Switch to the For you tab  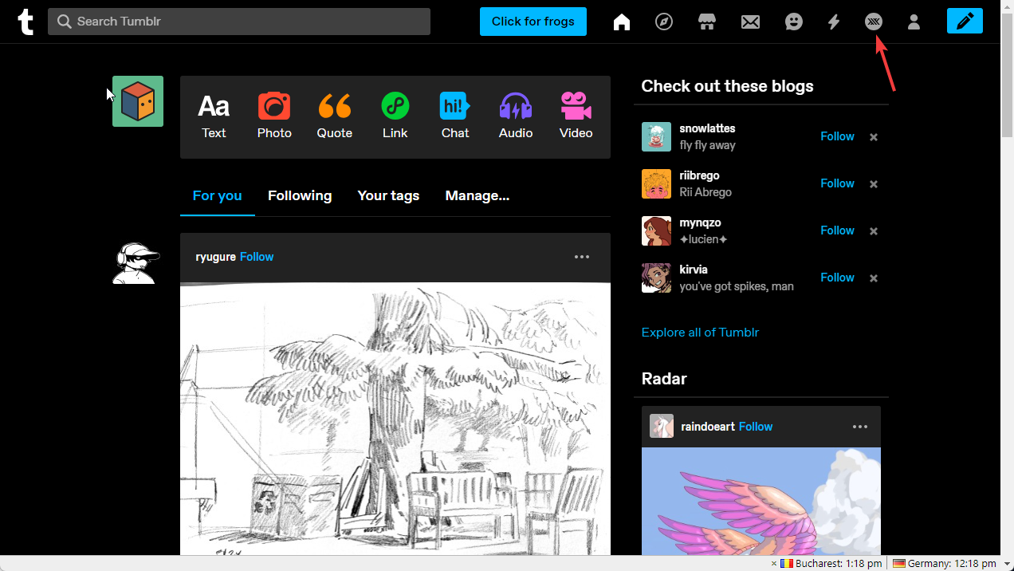218,196
